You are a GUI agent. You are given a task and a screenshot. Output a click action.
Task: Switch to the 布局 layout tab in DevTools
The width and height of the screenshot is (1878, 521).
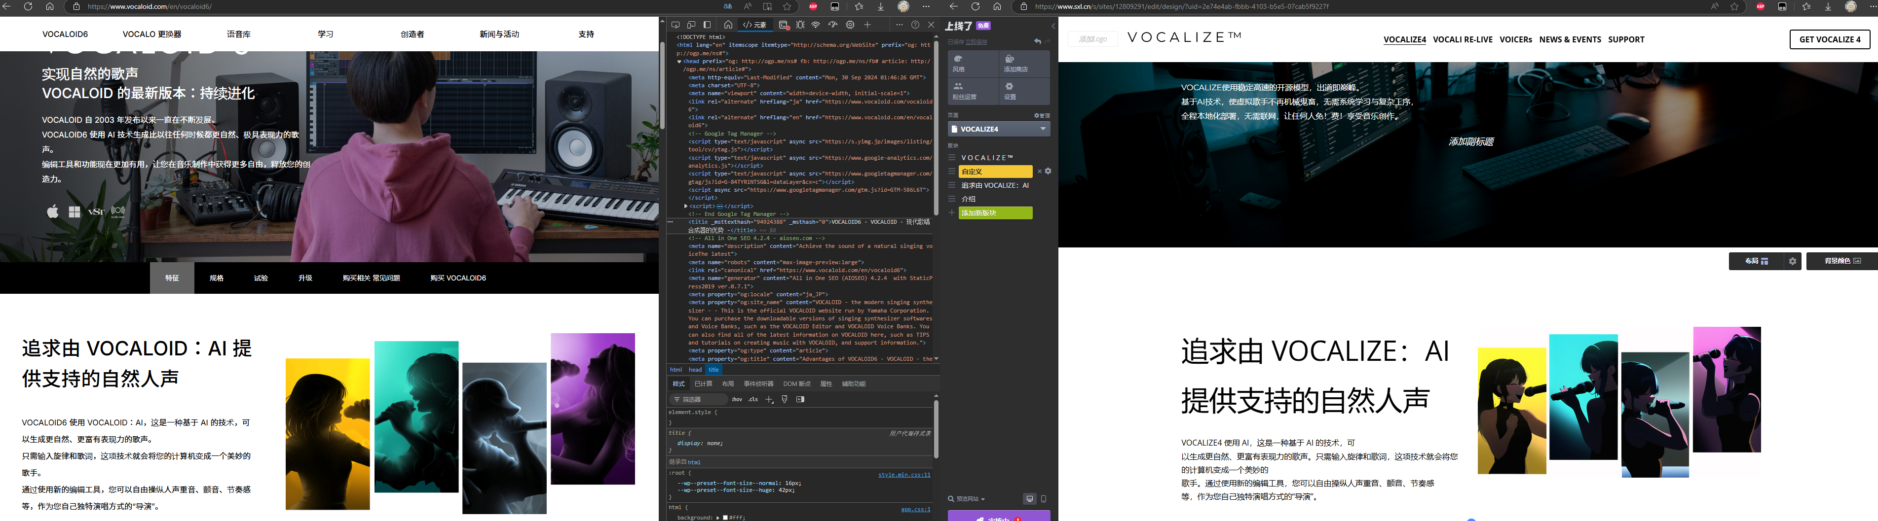pyautogui.click(x=728, y=384)
